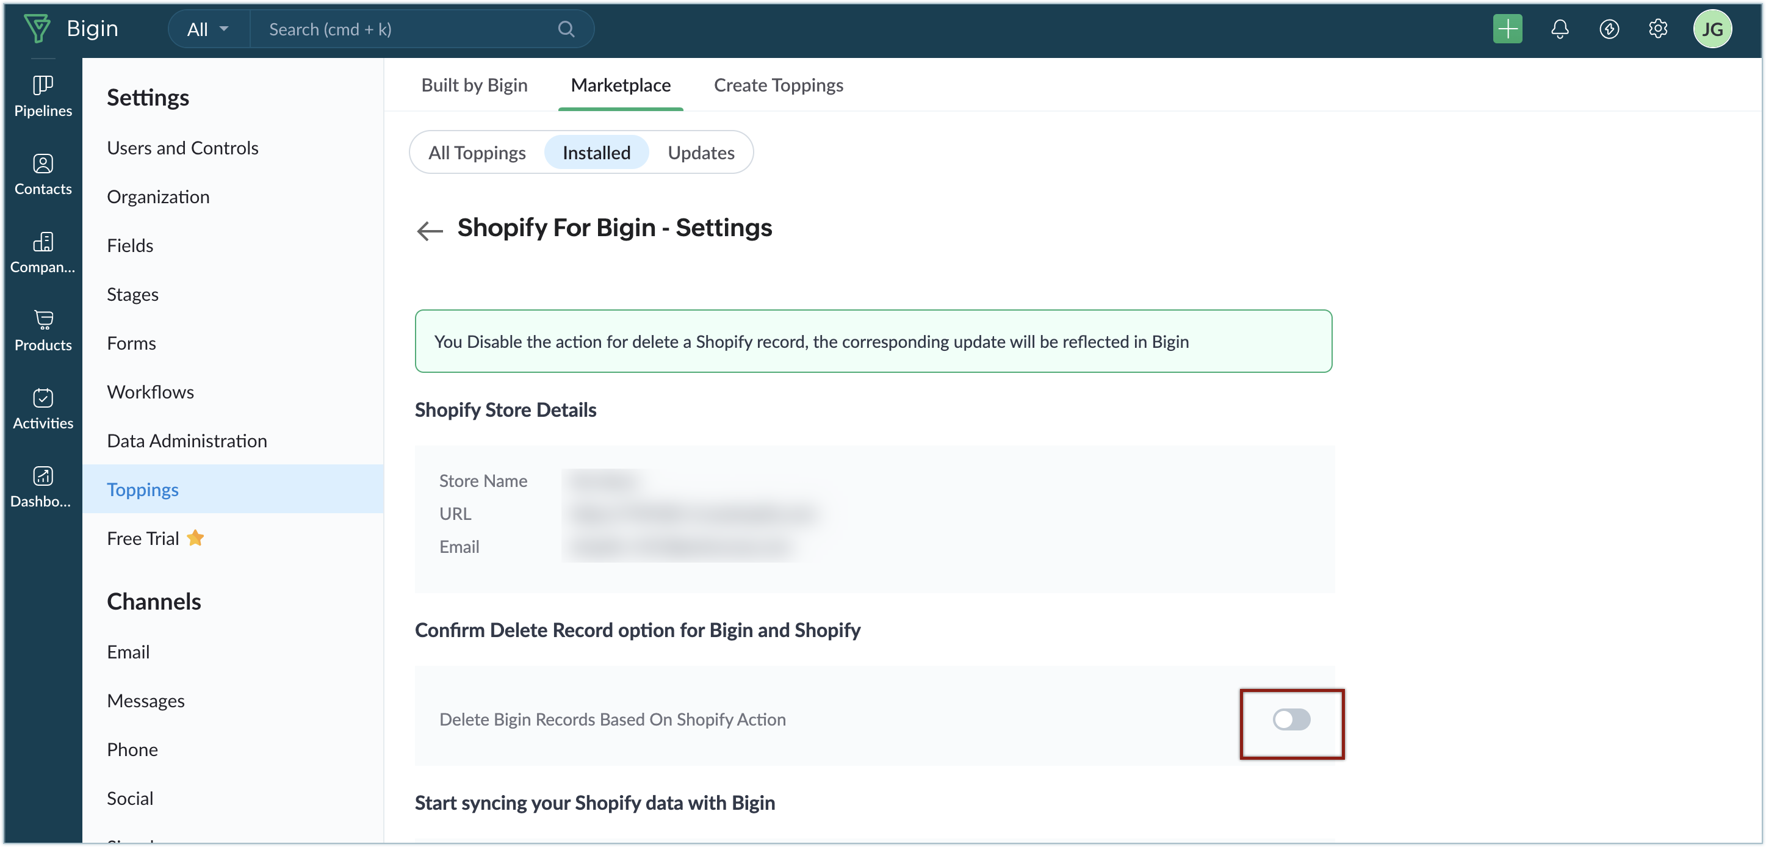
Task: Switch to the Create Toppings tab
Action: (778, 85)
